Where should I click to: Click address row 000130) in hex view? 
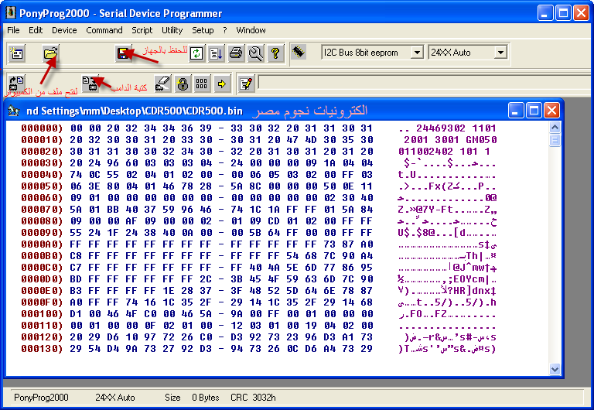point(42,349)
